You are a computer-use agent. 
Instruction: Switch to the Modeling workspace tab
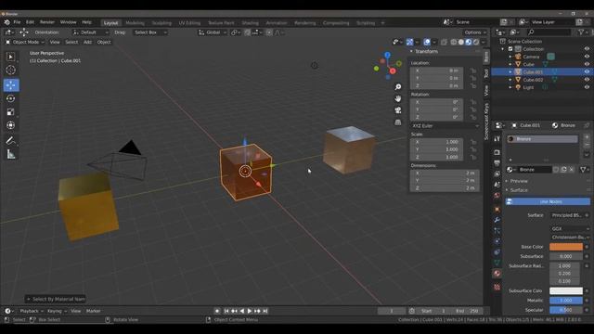coord(135,23)
